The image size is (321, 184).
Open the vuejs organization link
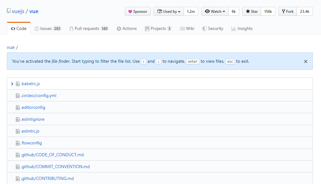18,11
